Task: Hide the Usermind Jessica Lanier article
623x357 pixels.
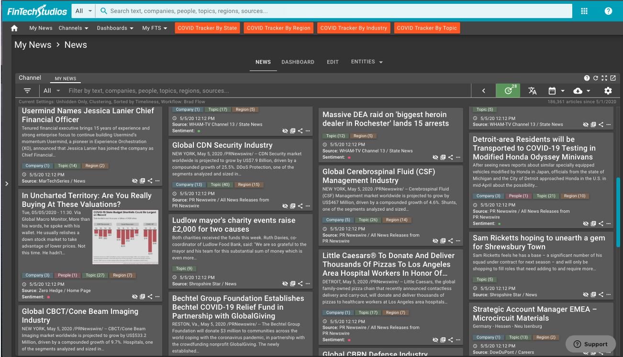Action: [x=135, y=181]
